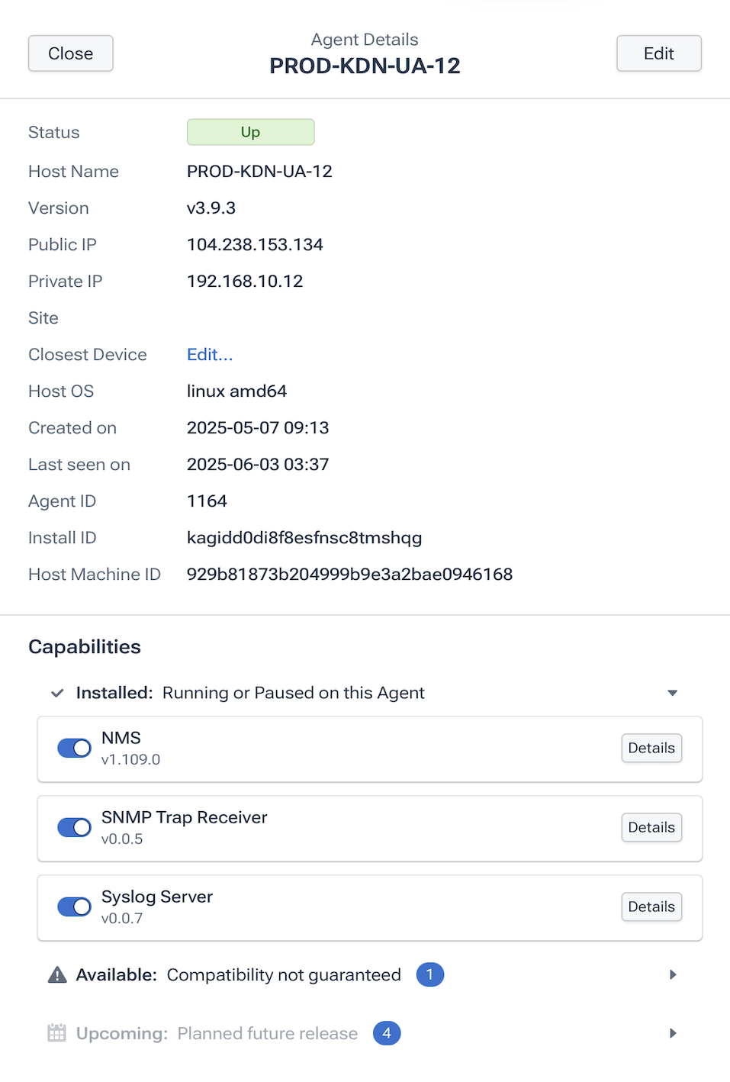Open the Installed section dropdown arrow
The image size is (730, 1082).
(672, 693)
